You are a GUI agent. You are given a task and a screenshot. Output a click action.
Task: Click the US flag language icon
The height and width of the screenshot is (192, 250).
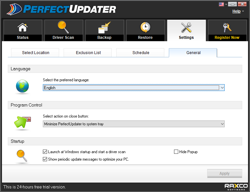pos(221,4)
